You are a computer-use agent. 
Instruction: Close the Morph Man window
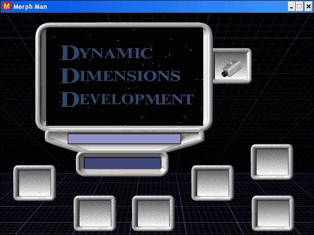click(x=309, y=7)
